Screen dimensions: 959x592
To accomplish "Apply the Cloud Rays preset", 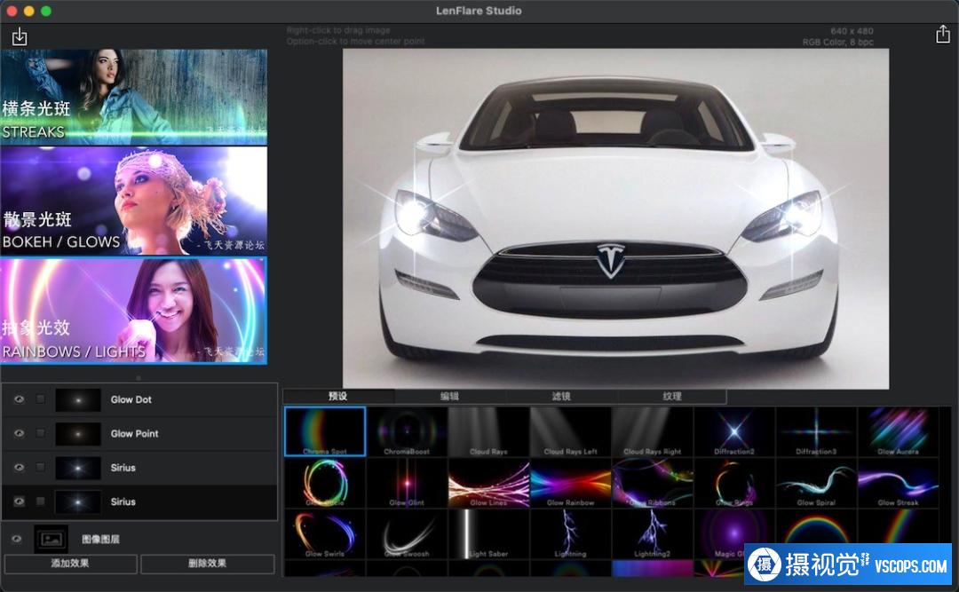I will [x=488, y=431].
